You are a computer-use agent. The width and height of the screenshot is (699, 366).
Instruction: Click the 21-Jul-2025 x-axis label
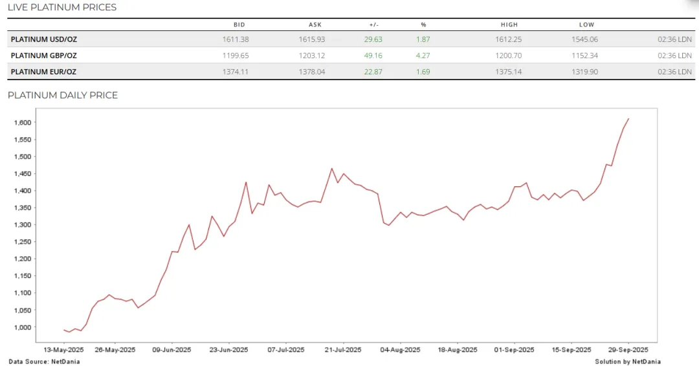[343, 350]
